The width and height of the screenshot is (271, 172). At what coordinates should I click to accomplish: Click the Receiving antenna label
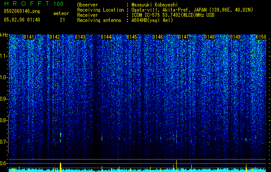(99, 20)
